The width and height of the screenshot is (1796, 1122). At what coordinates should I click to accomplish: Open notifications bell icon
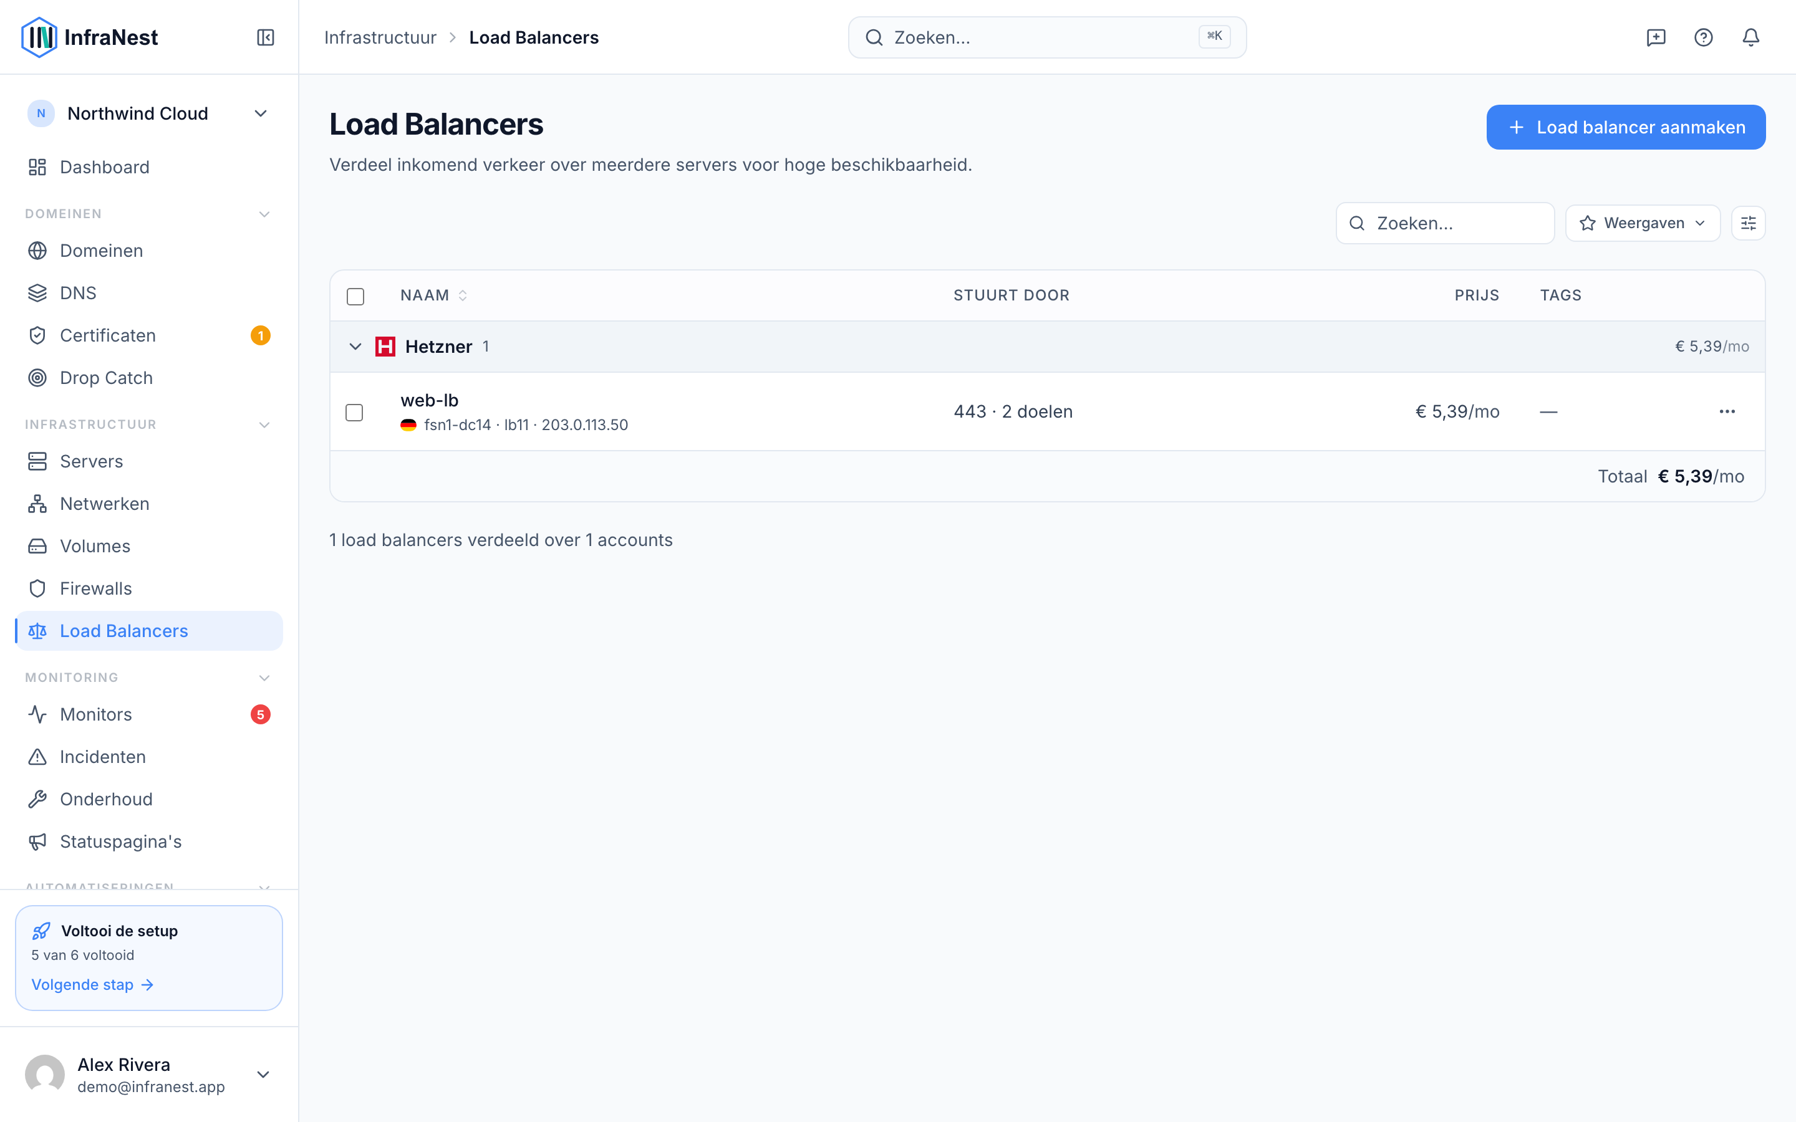click(x=1750, y=37)
